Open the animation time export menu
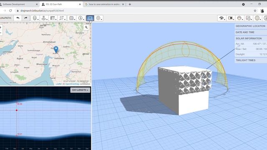267x150 pixels. coord(249,18)
